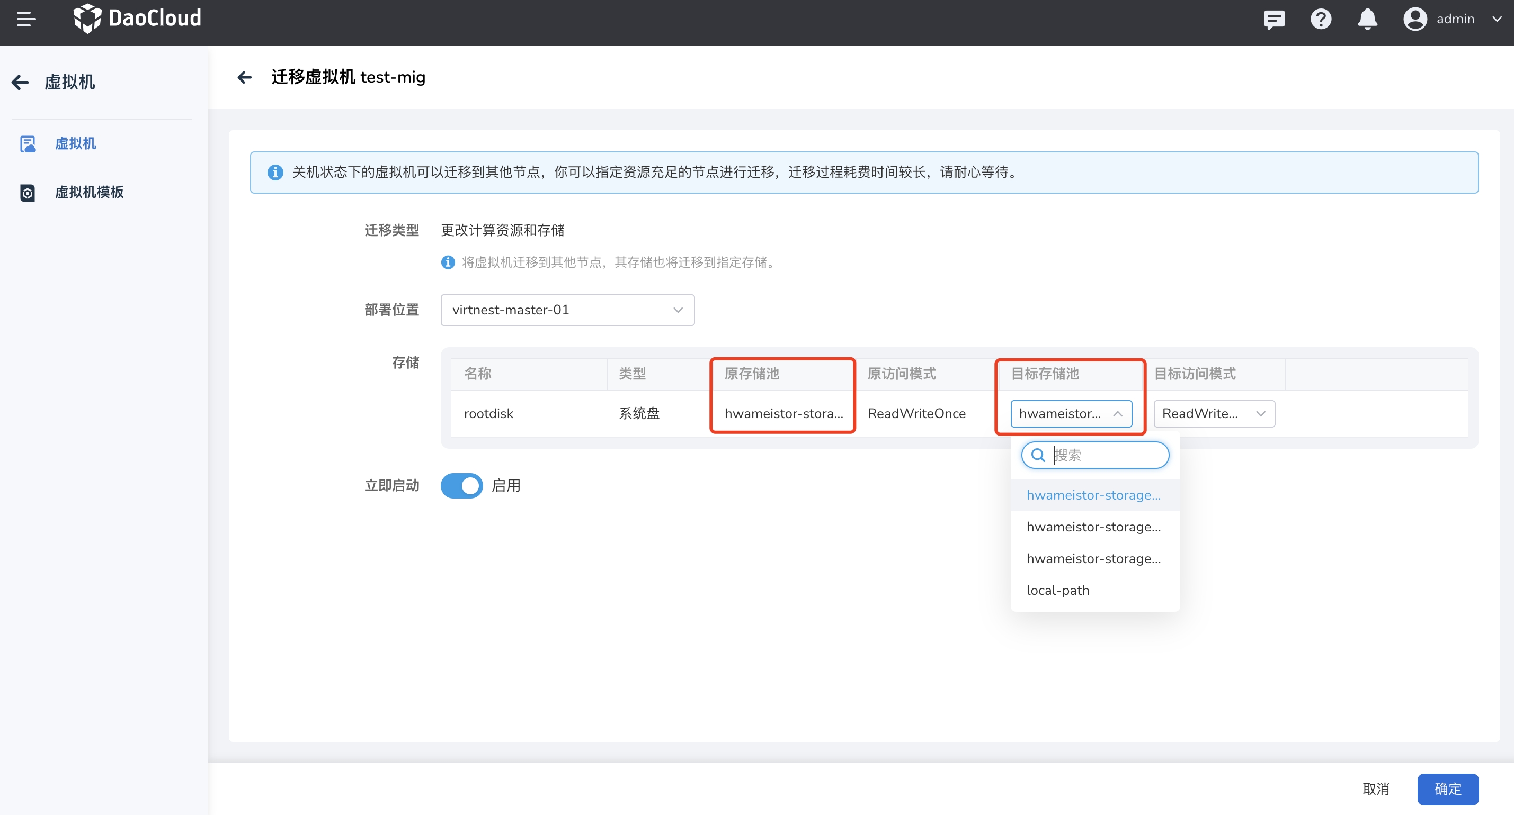Viewport: 1514px width, 815px height.
Task: Choose local-path from storage pool list
Action: pos(1058,591)
